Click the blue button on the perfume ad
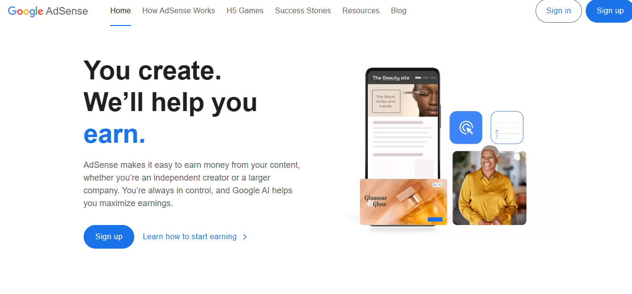 pyautogui.click(x=435, y=219)
